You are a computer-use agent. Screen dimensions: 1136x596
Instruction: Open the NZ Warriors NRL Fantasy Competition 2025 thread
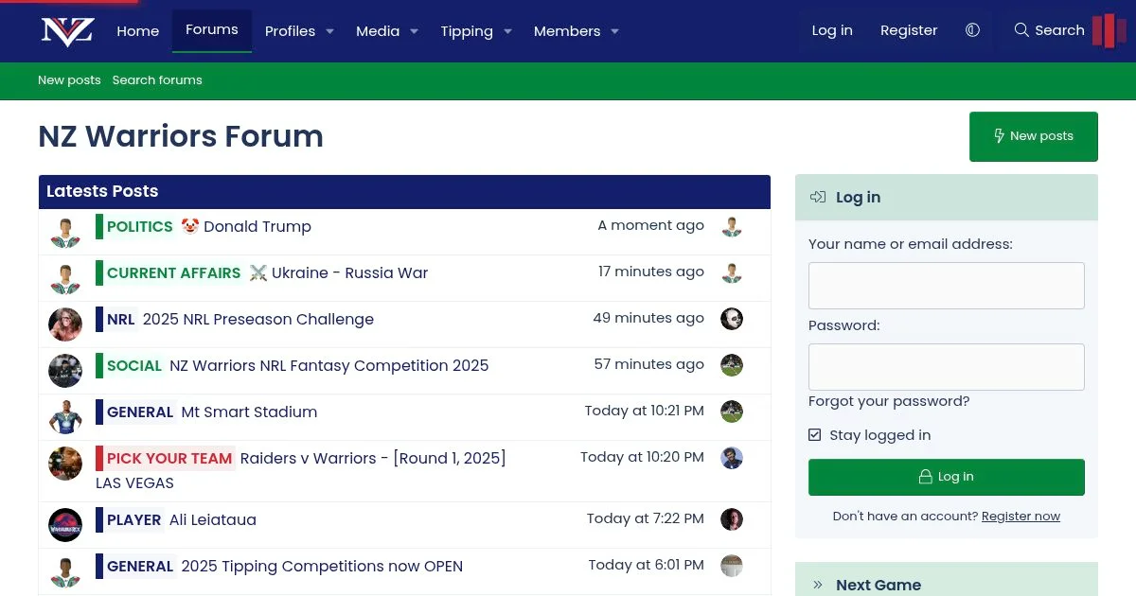pos(329,365)
